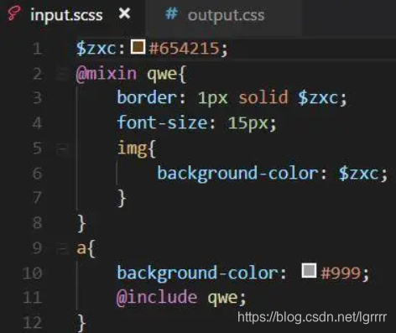The width and height of the screenshot is (396, 333).
Task: Click the #654215 hex value
Action: point(185,49)
